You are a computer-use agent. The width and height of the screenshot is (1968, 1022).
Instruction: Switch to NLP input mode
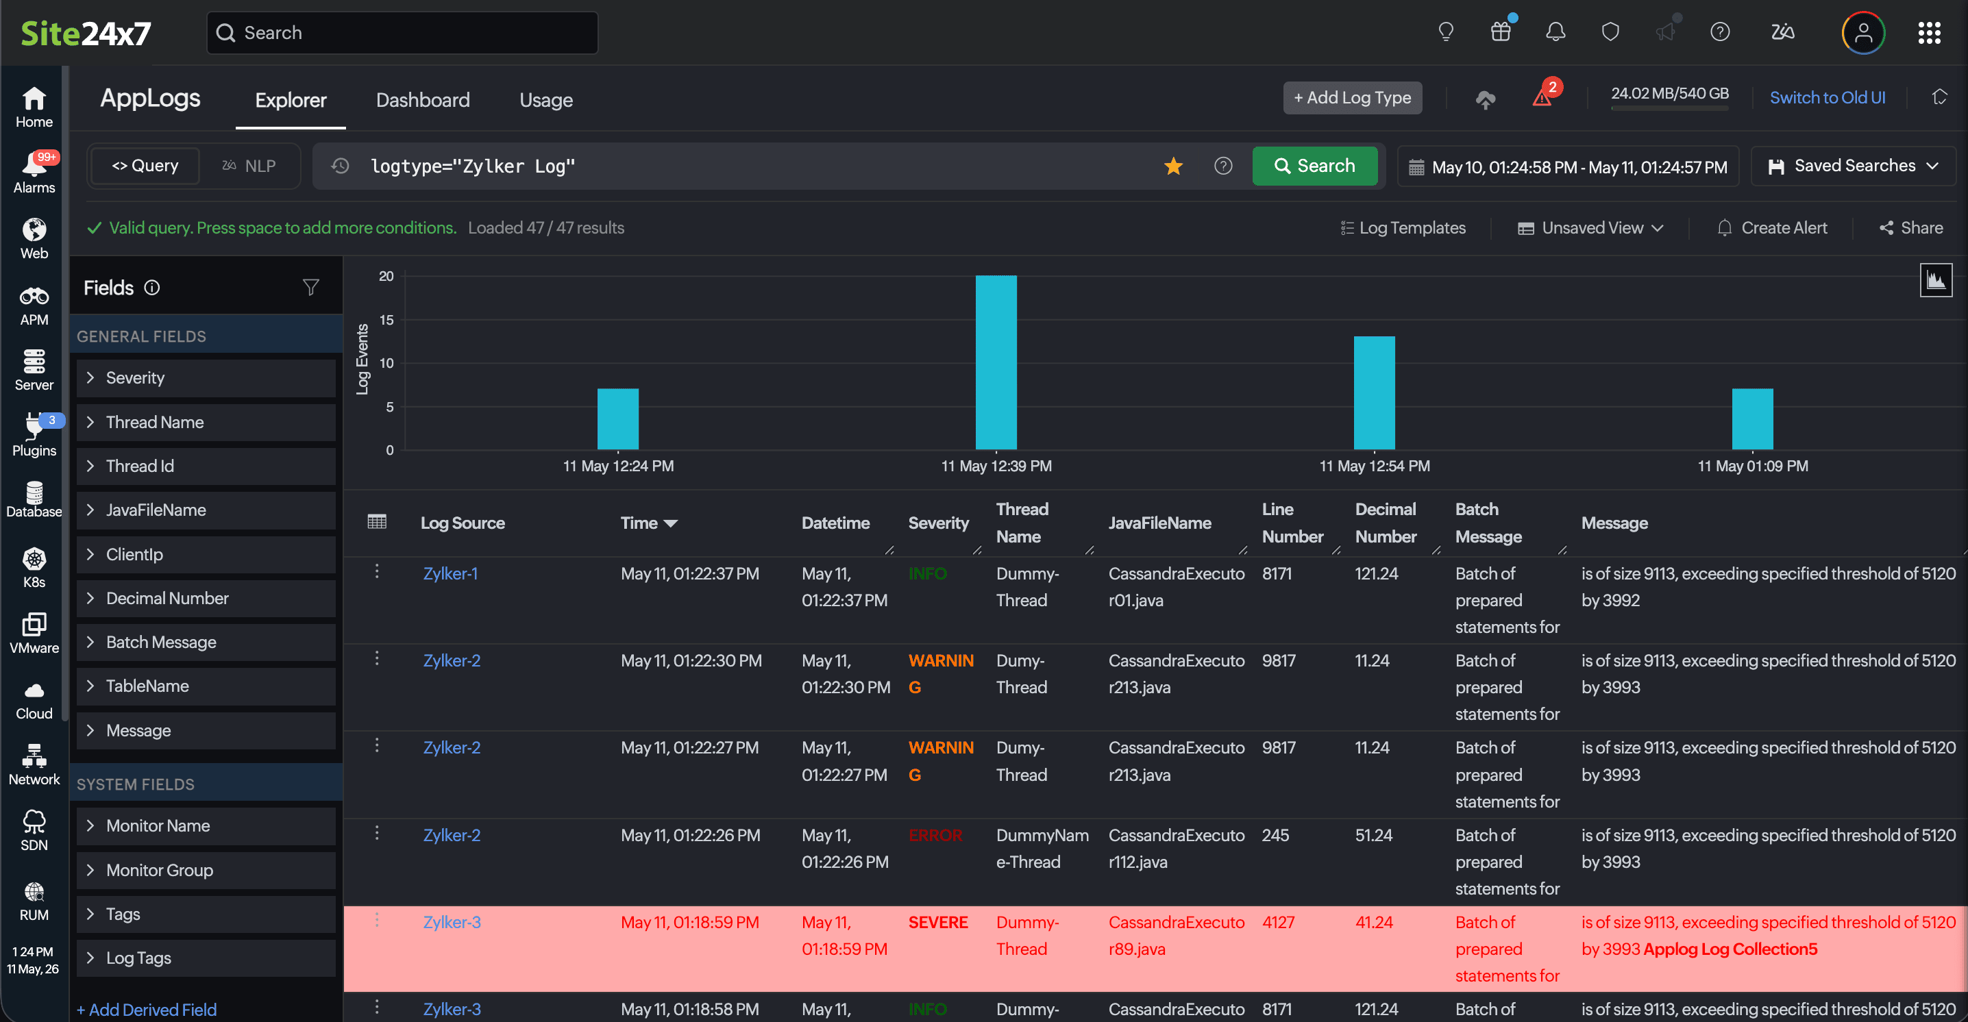coord(249,166)
